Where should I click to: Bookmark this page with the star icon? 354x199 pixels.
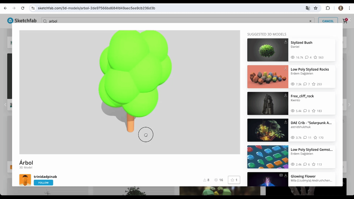(x=316, y=8)
